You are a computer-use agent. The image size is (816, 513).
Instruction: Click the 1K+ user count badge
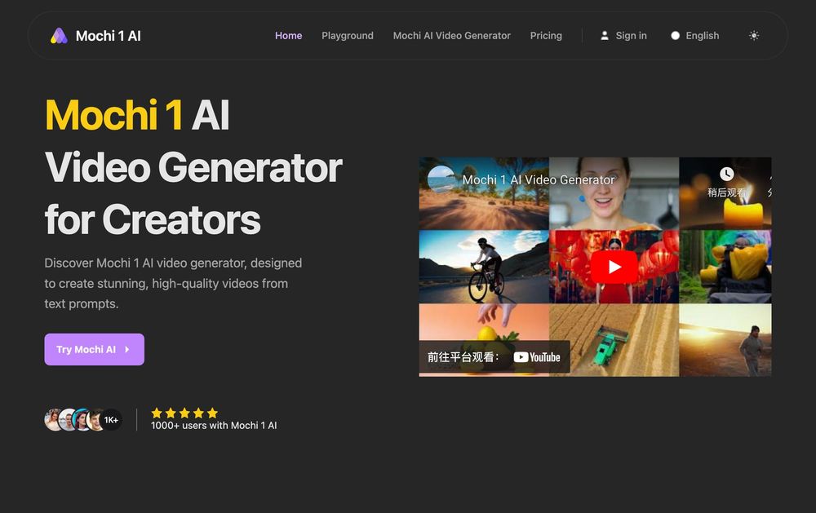click(x=111, y=420)
